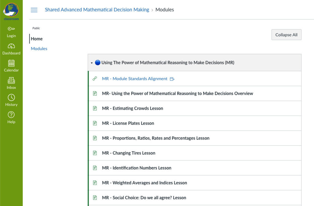
Task: Select Modules in course navigation
Action: pyautogui.click(x=39, y=49)
